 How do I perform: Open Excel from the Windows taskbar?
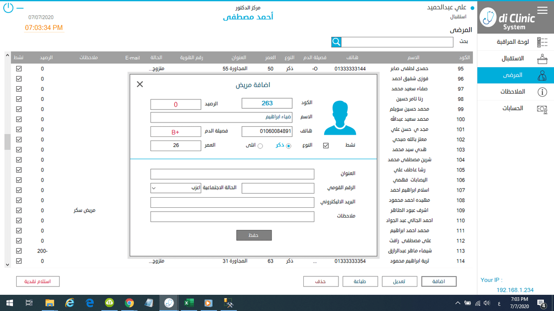188,303
